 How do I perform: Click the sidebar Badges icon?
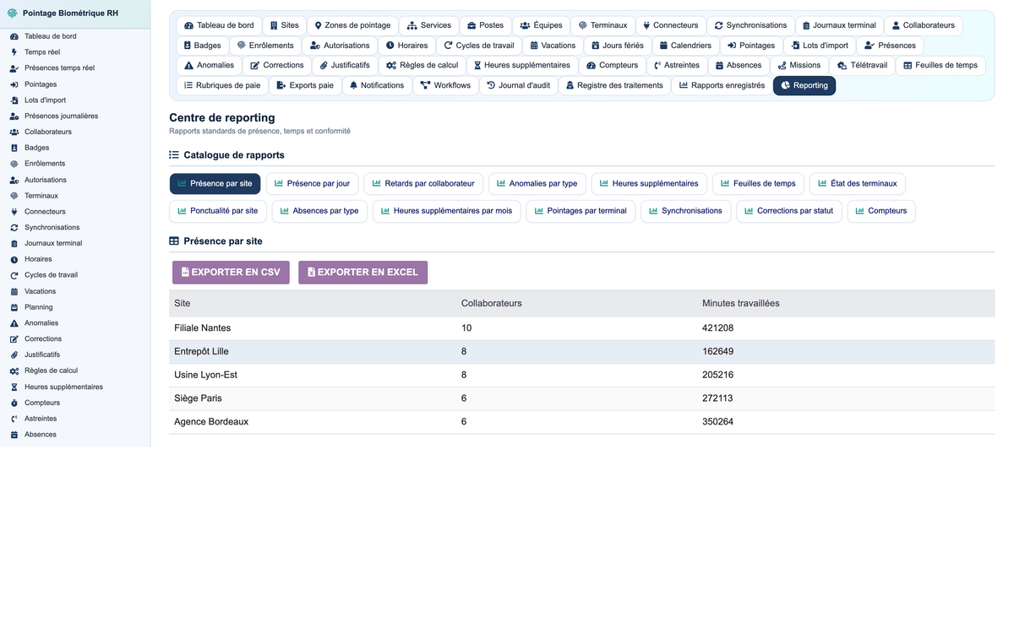coord(14,148)
